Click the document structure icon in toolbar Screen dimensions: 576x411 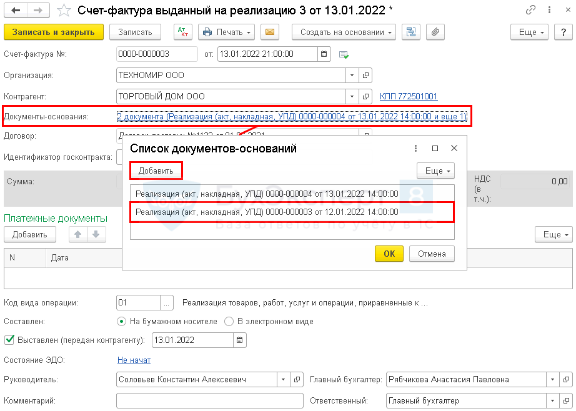point(410,32)
